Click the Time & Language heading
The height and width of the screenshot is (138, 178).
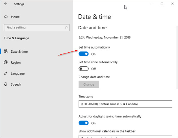(16, 38)
